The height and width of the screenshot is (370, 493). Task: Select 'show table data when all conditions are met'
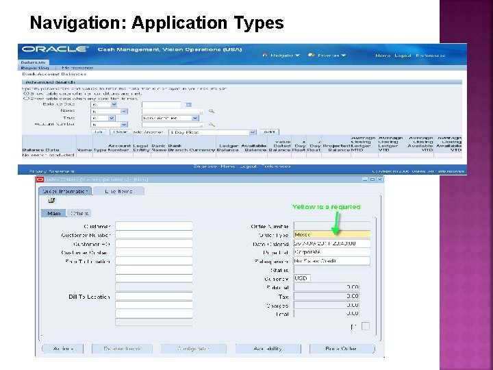tap(27, 93)
